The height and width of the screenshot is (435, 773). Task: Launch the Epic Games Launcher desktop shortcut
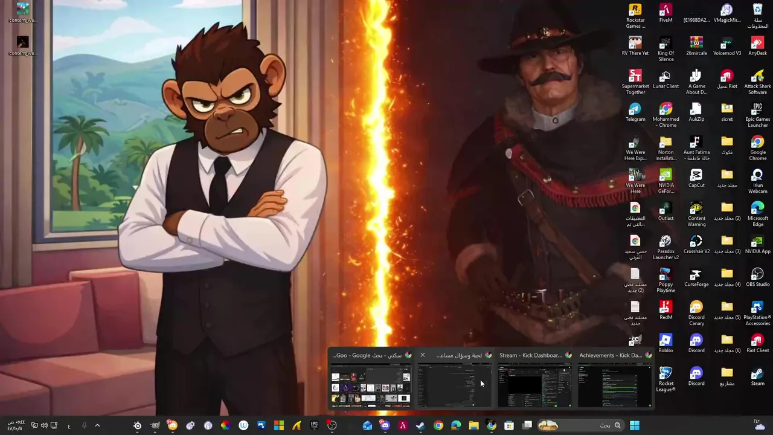tap(757, 115)
